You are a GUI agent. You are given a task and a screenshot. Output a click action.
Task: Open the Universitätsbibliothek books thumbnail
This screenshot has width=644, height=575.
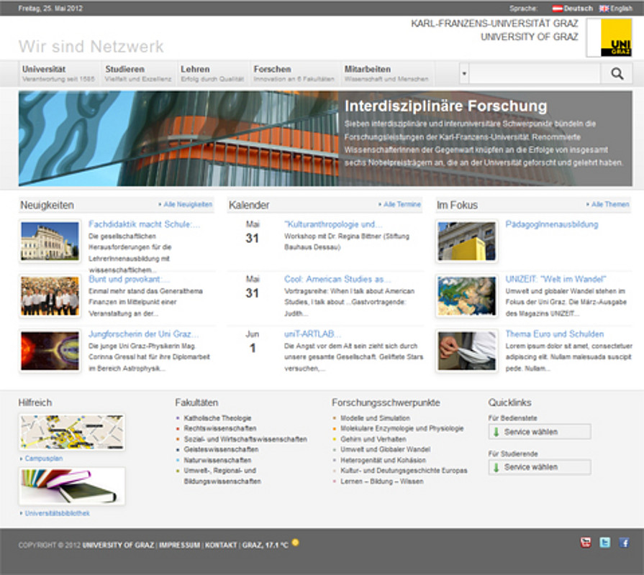71,486
